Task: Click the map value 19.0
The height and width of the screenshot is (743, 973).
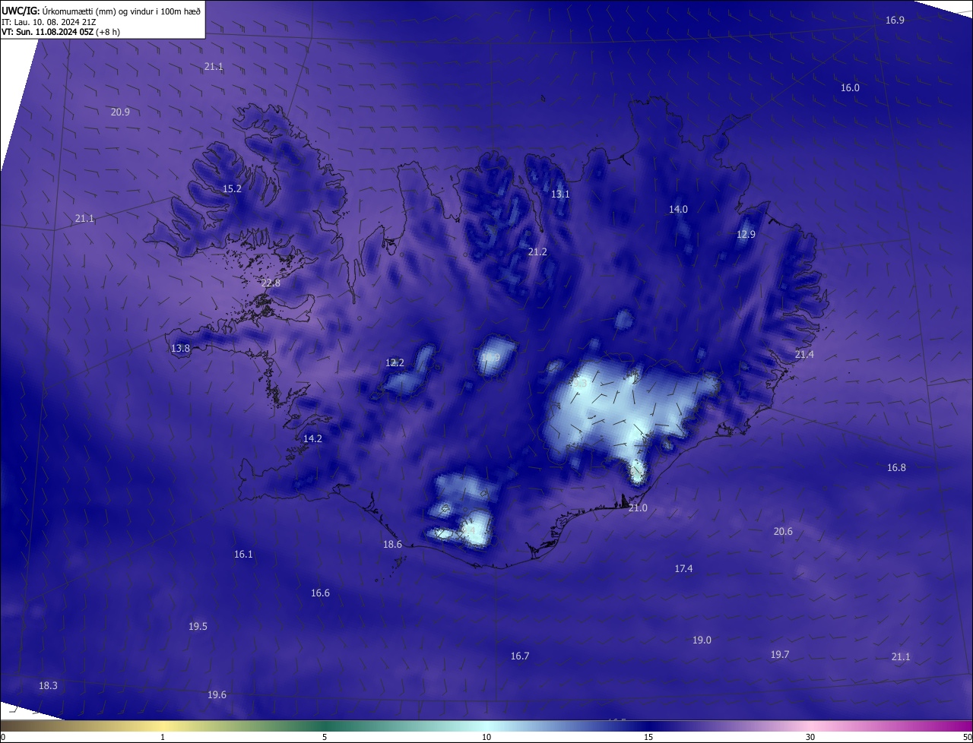Action: (x=702, y=640)
